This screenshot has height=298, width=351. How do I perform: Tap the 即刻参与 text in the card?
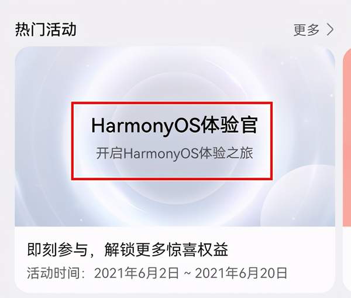click(57, 249)
